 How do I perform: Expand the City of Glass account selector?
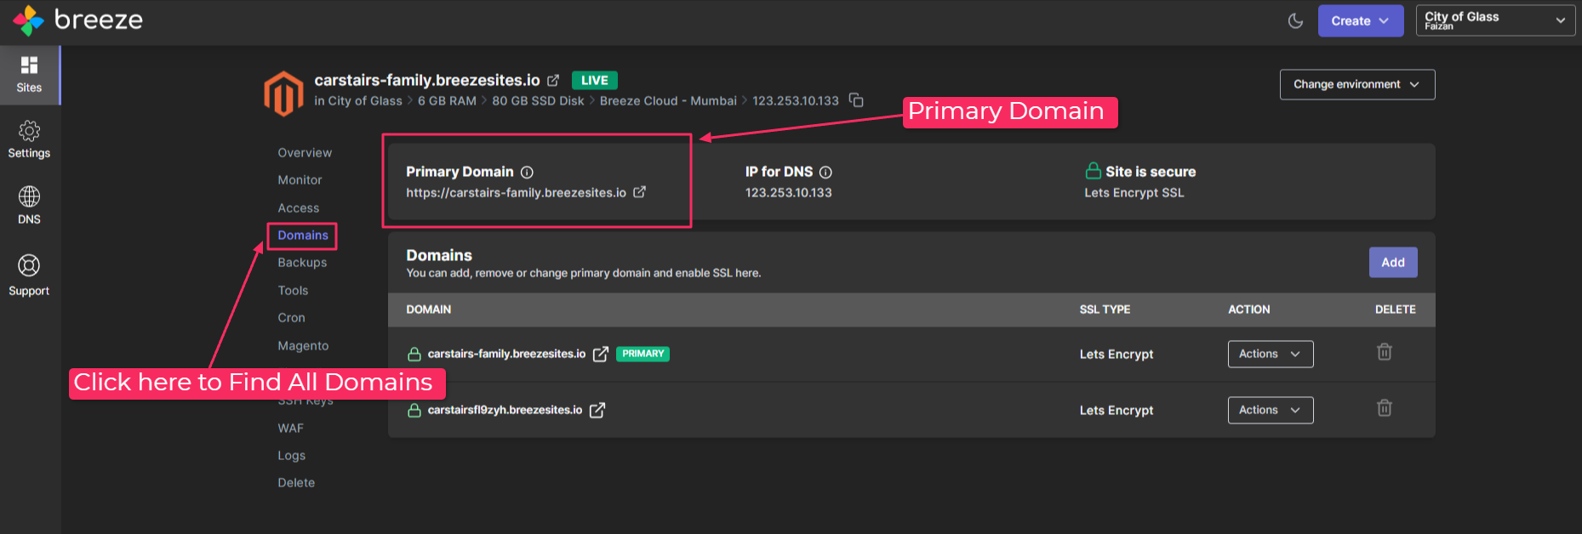click(x=1495, y=20)
